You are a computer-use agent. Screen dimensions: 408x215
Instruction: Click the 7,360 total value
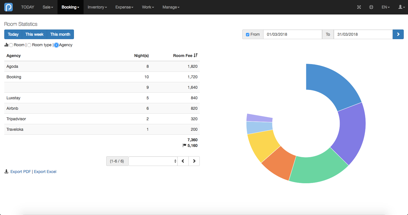point(192,140)
